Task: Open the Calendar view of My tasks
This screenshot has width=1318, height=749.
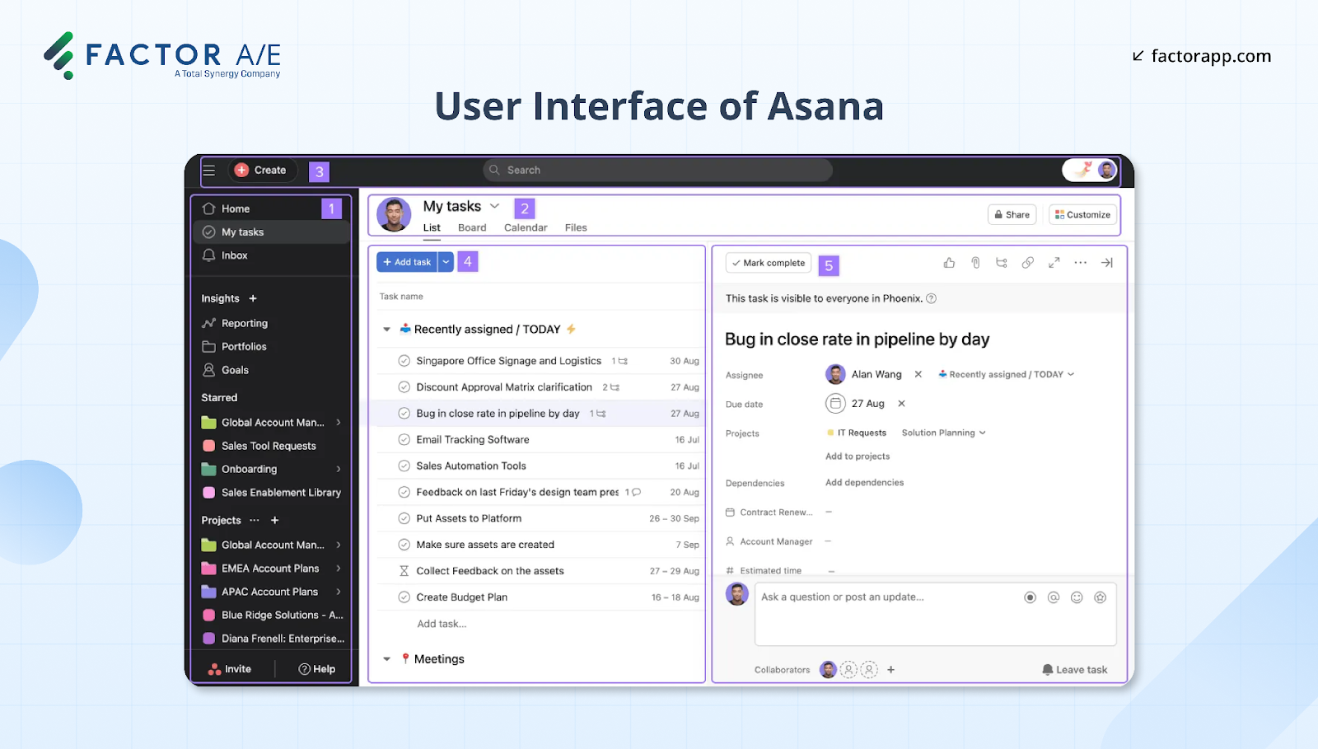Action: 525,227
